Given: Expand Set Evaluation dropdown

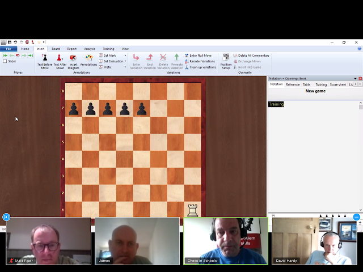Looking at the screenshot, I should pos(125,61).
